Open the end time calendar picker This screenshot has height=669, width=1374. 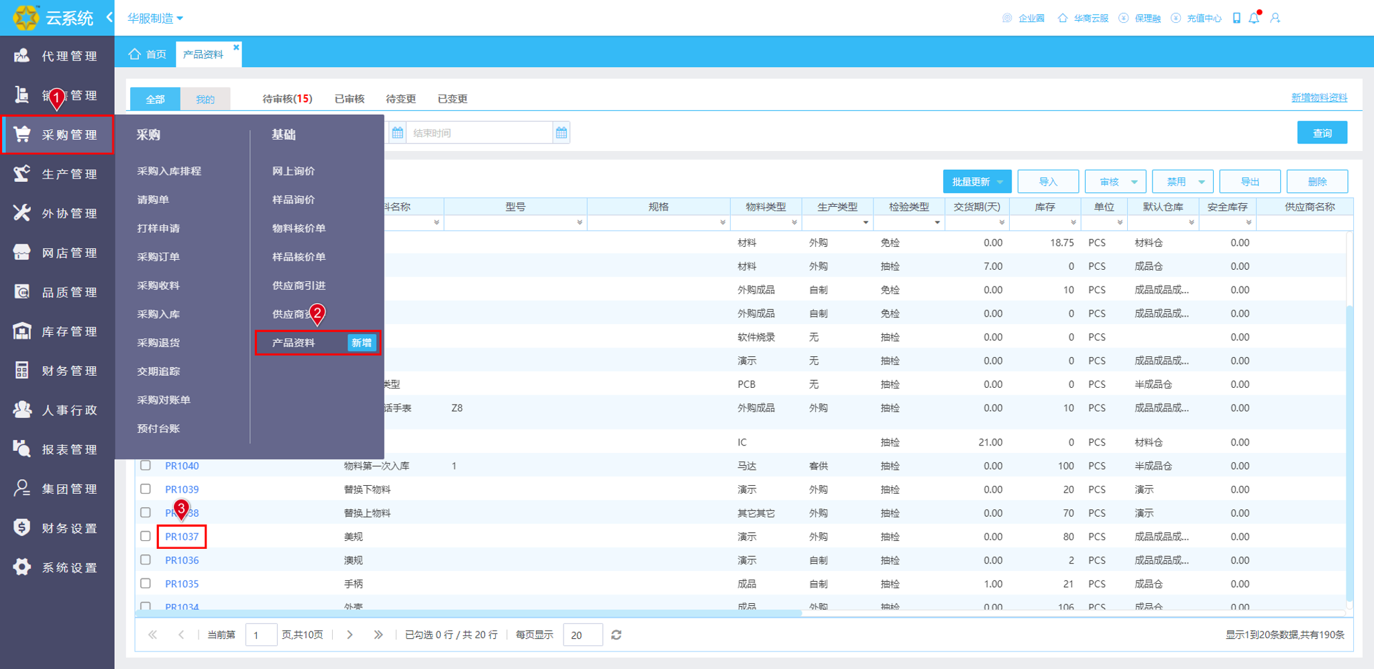click(562, 133)
